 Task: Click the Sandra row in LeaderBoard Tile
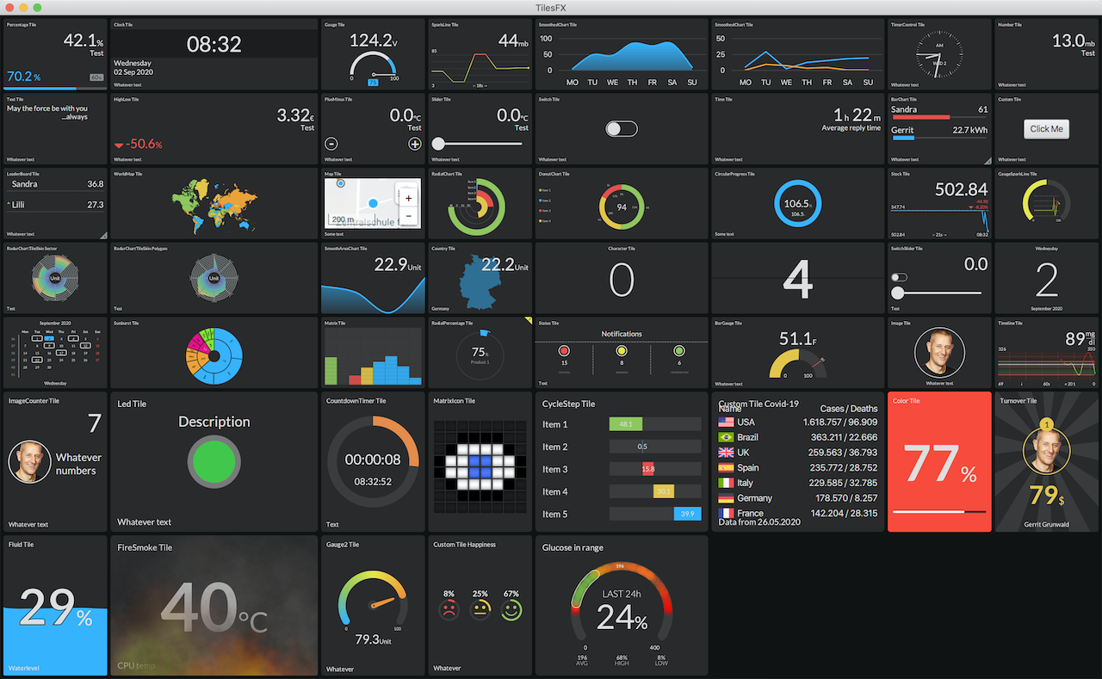(56, 184)
